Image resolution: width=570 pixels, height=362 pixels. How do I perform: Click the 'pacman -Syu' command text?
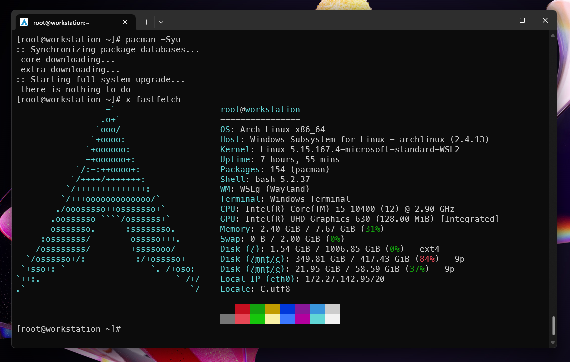[153, 39]
